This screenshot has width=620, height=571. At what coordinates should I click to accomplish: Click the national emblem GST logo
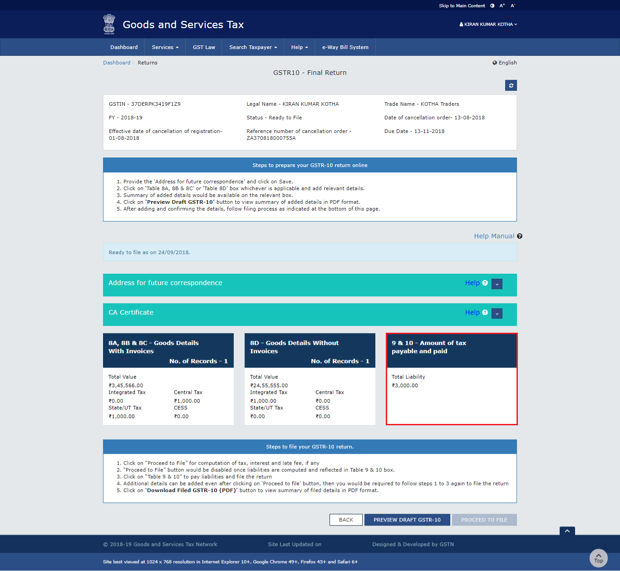tap(108, 24)
